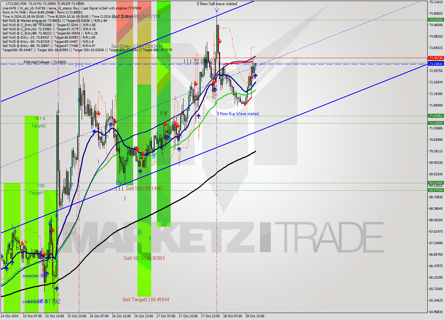
Task: Select the green 71.20506 price tag
Action: (x=436, y=123)
